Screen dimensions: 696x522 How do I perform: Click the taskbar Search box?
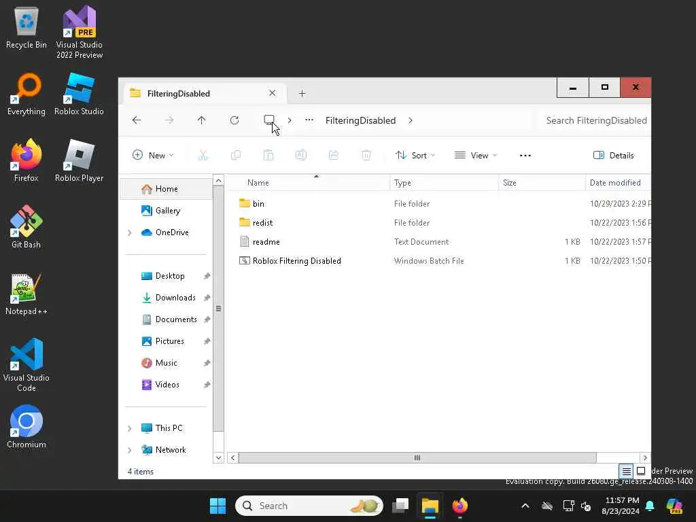309,506
